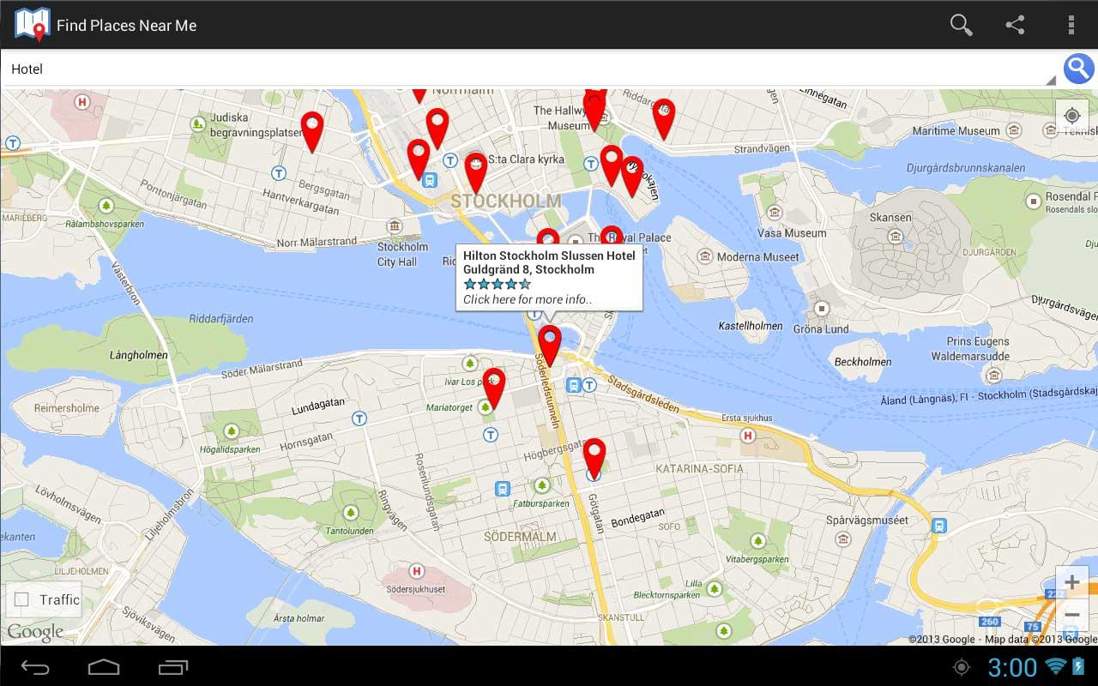Tap the Vitabergsparken park tree icon
Image resolution: width=1098 pixels, height=686 pixels.
pyautogui.click(x=757, y=541)
